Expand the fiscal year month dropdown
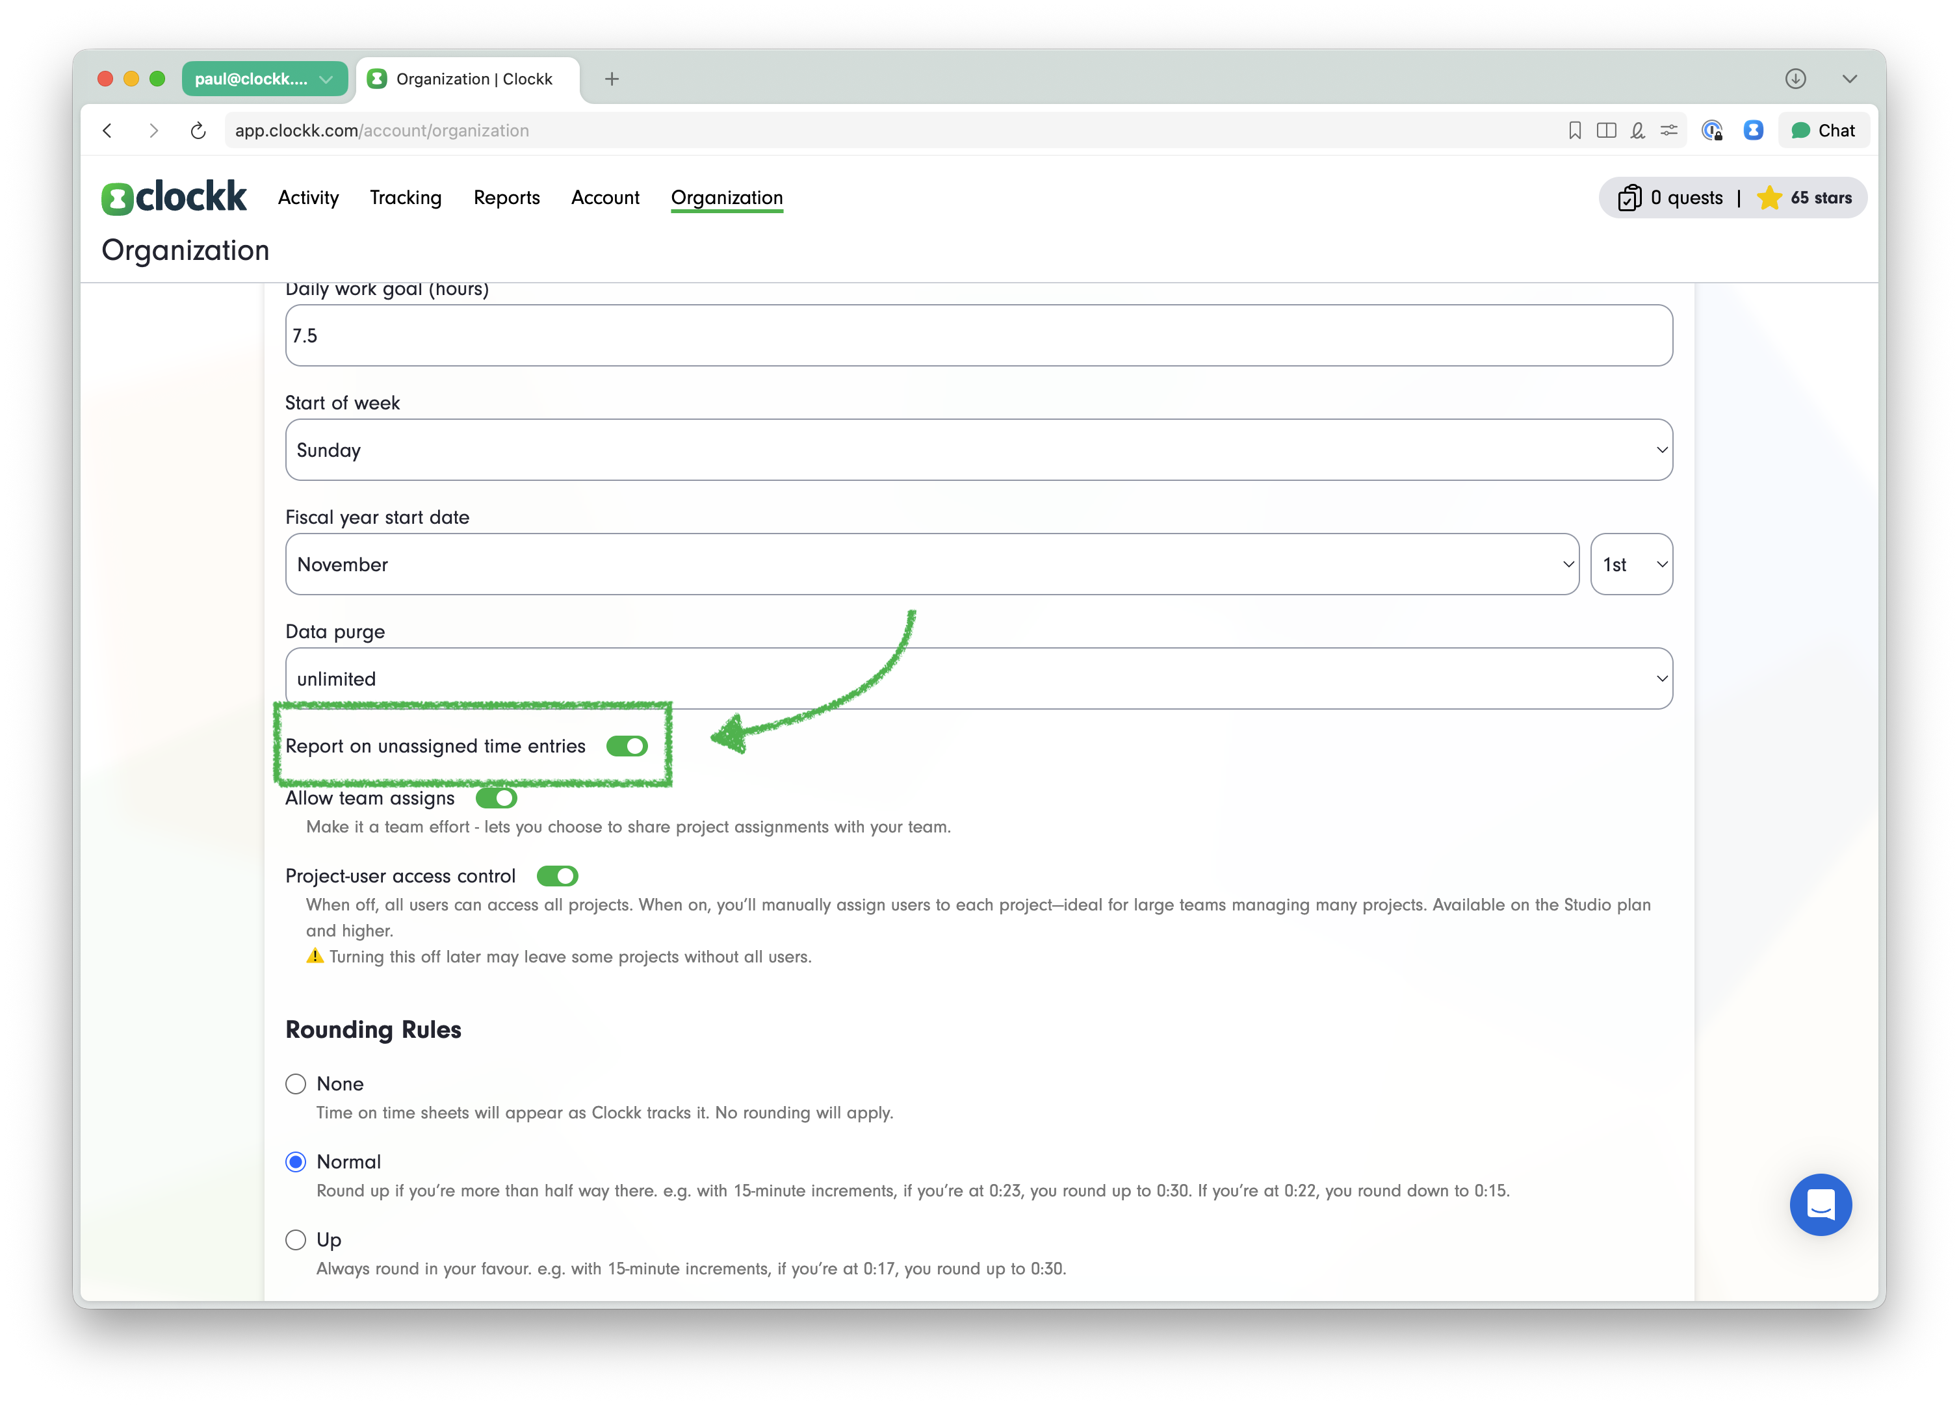The height and width of the screenshot is (1405, 1959). click(931, 564)
